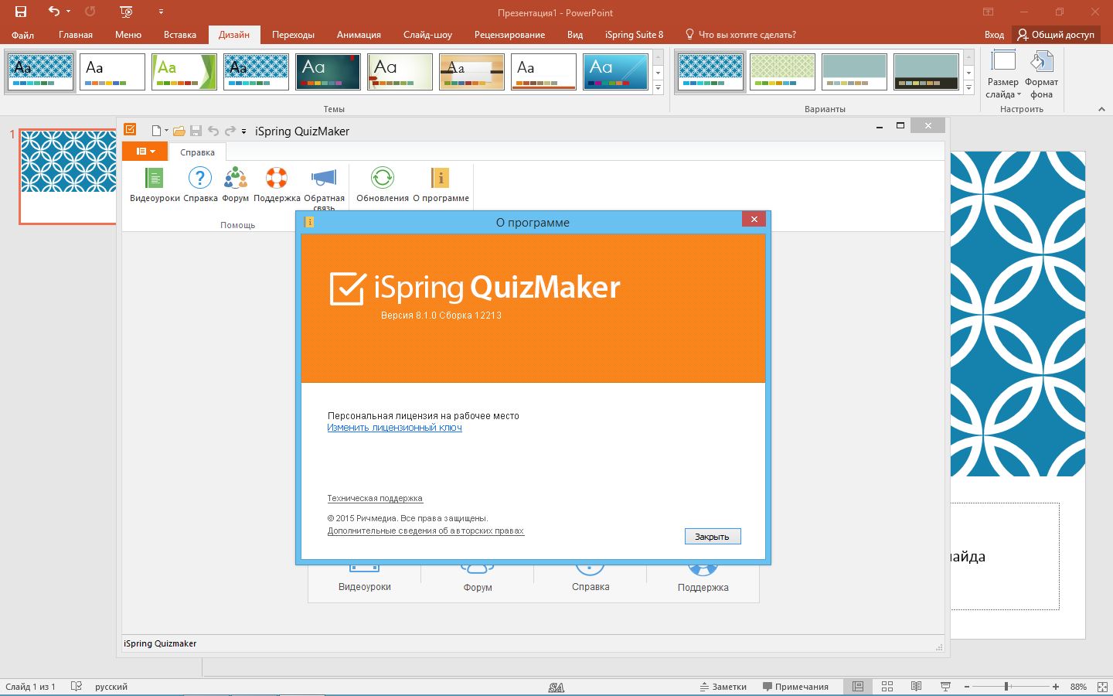The image size is (1113, 696).
Task: Open QuizMaker quick access customize dropdown
Action: pyautogui.click(x=243, y=131)
